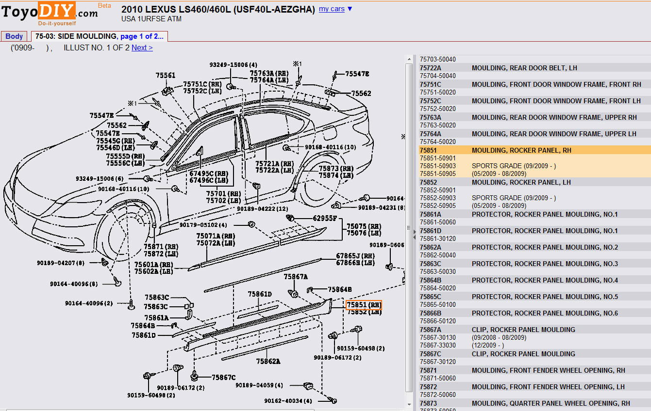Click diagram label 75545G (RH)

[115, 141]
